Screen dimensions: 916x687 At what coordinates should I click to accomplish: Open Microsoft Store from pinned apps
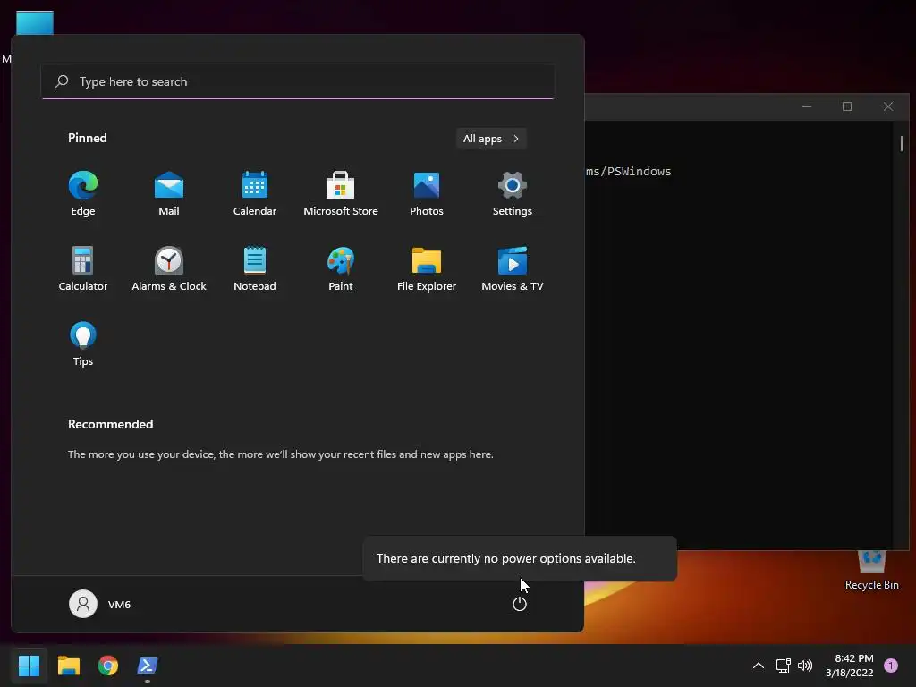341,194
